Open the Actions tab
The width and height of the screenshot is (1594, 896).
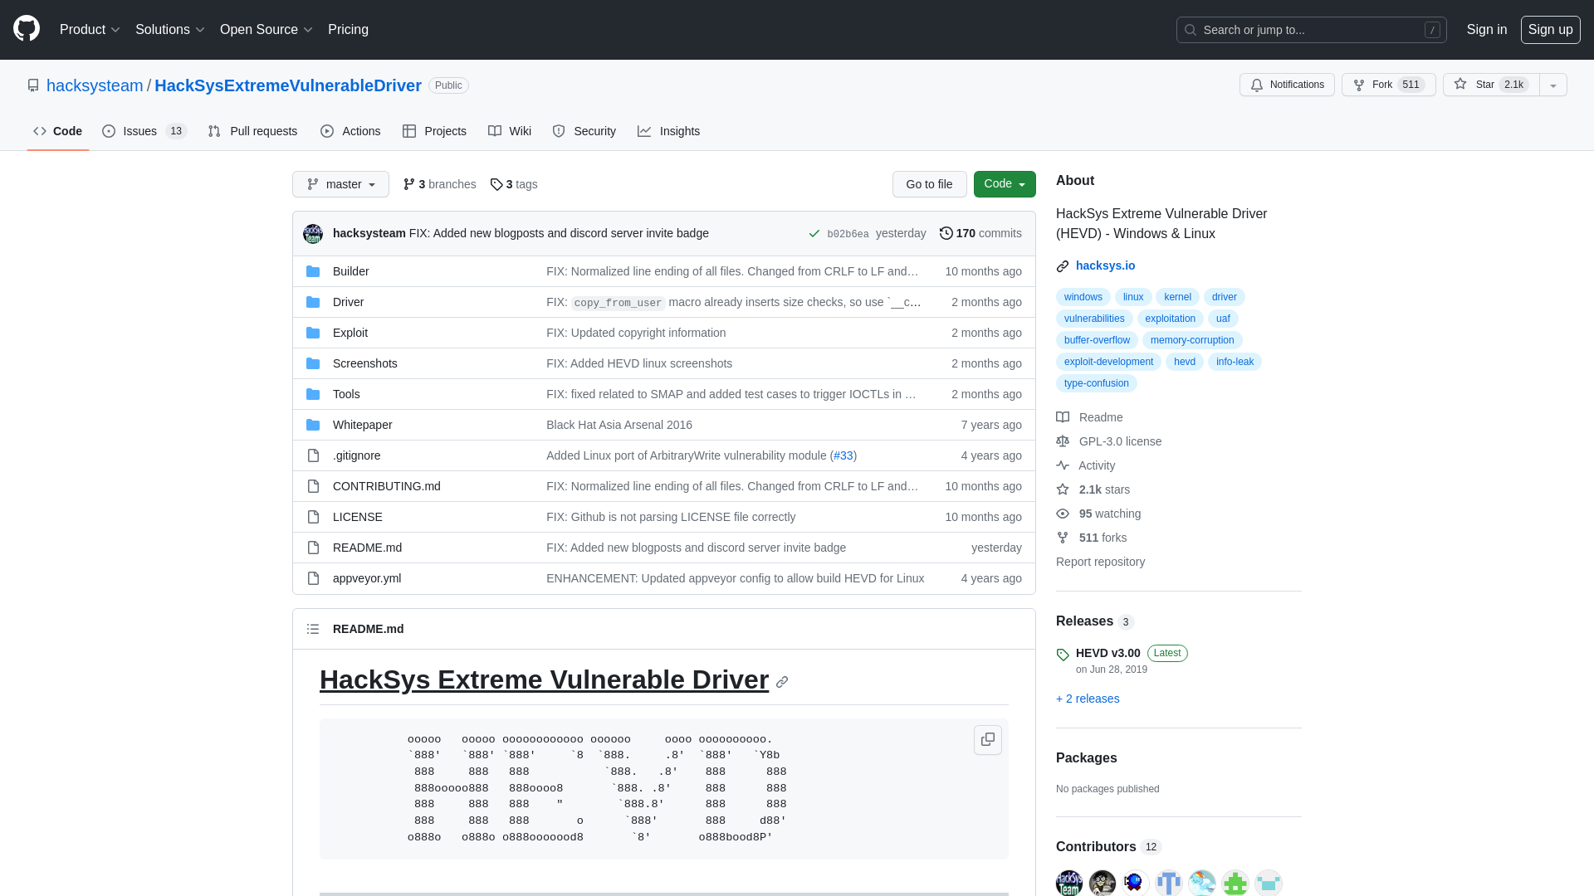[350, 131]
